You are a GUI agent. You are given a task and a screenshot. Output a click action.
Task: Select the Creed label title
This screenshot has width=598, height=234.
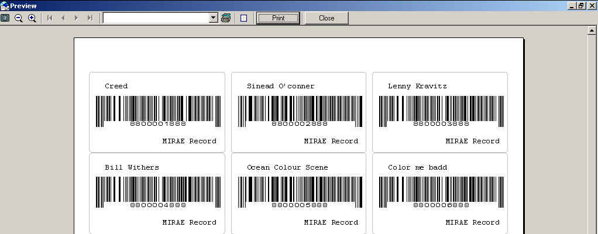(x=116, y=86)
